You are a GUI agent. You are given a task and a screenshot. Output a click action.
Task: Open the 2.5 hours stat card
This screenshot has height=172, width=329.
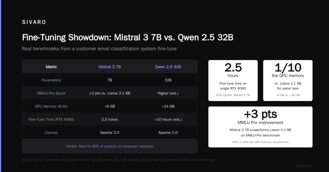pyautogui.click(x=233, y=81)
